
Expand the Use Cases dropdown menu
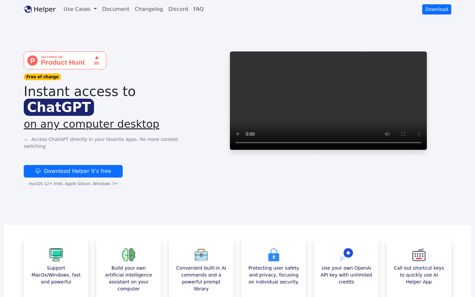(x=80, y=9)
